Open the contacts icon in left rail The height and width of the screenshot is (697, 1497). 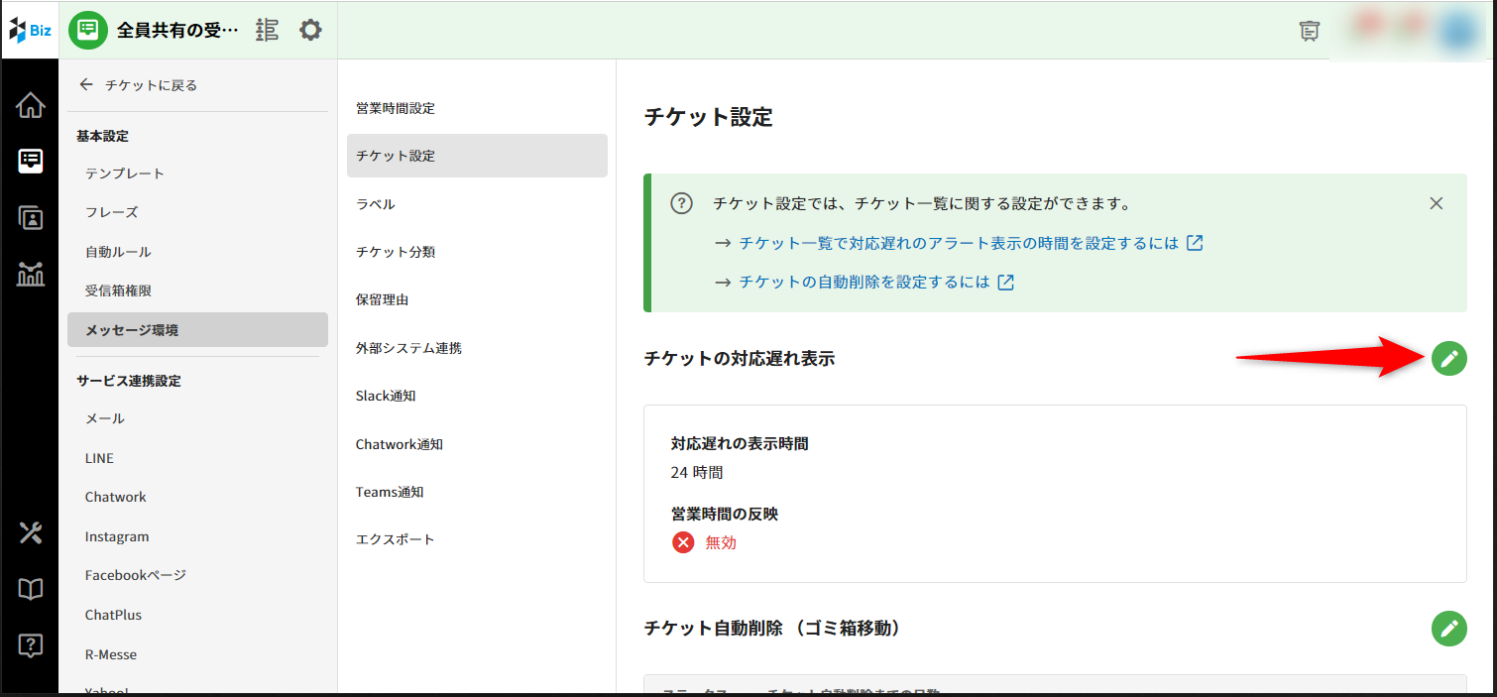pyautogui.click(x=31, y=218)
